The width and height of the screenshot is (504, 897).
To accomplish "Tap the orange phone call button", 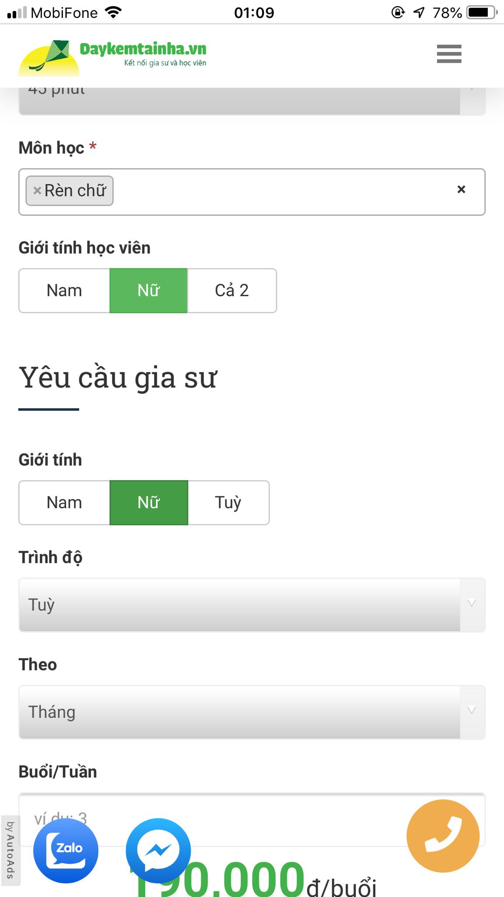I will (x=443, y=836).
